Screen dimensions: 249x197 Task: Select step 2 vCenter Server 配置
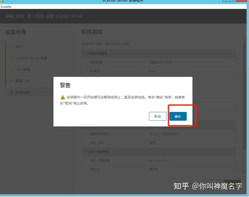point(29,58)
